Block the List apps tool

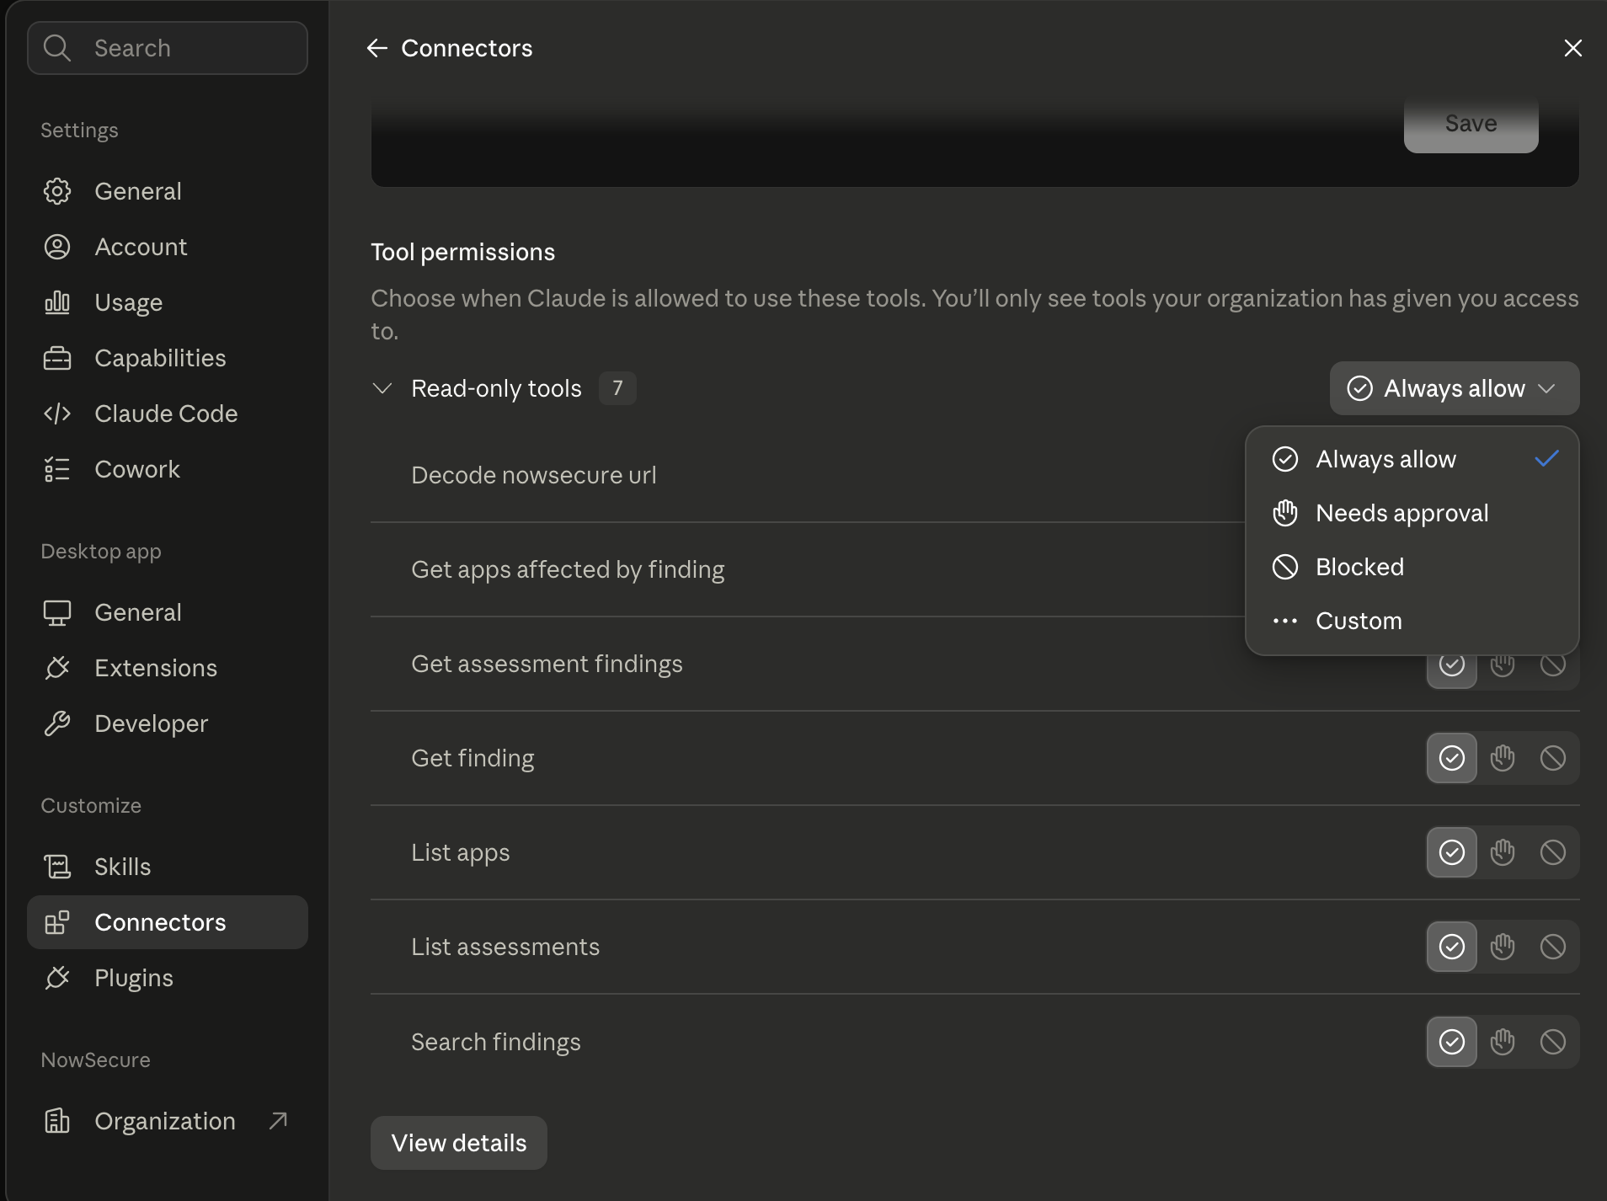point(1552,852)
